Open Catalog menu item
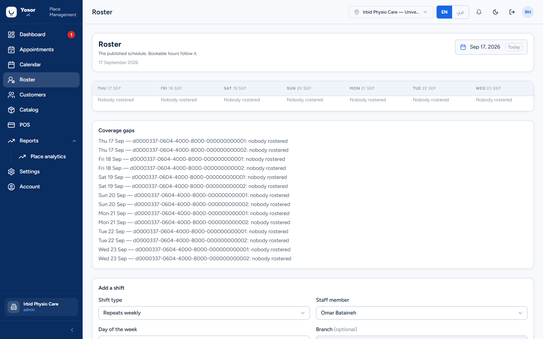543x339 pixels. [x=41, y=110]
